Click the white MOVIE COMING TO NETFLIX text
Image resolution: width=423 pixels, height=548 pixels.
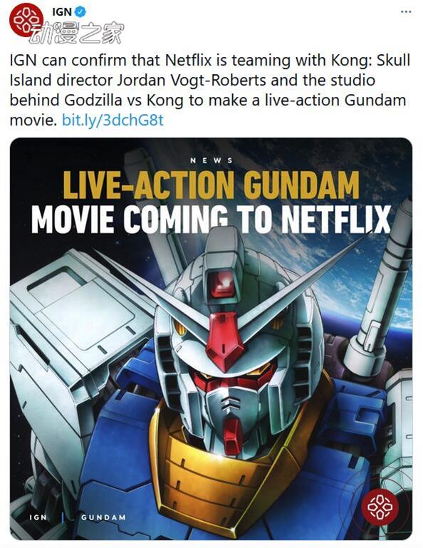[x=211, y=219]
